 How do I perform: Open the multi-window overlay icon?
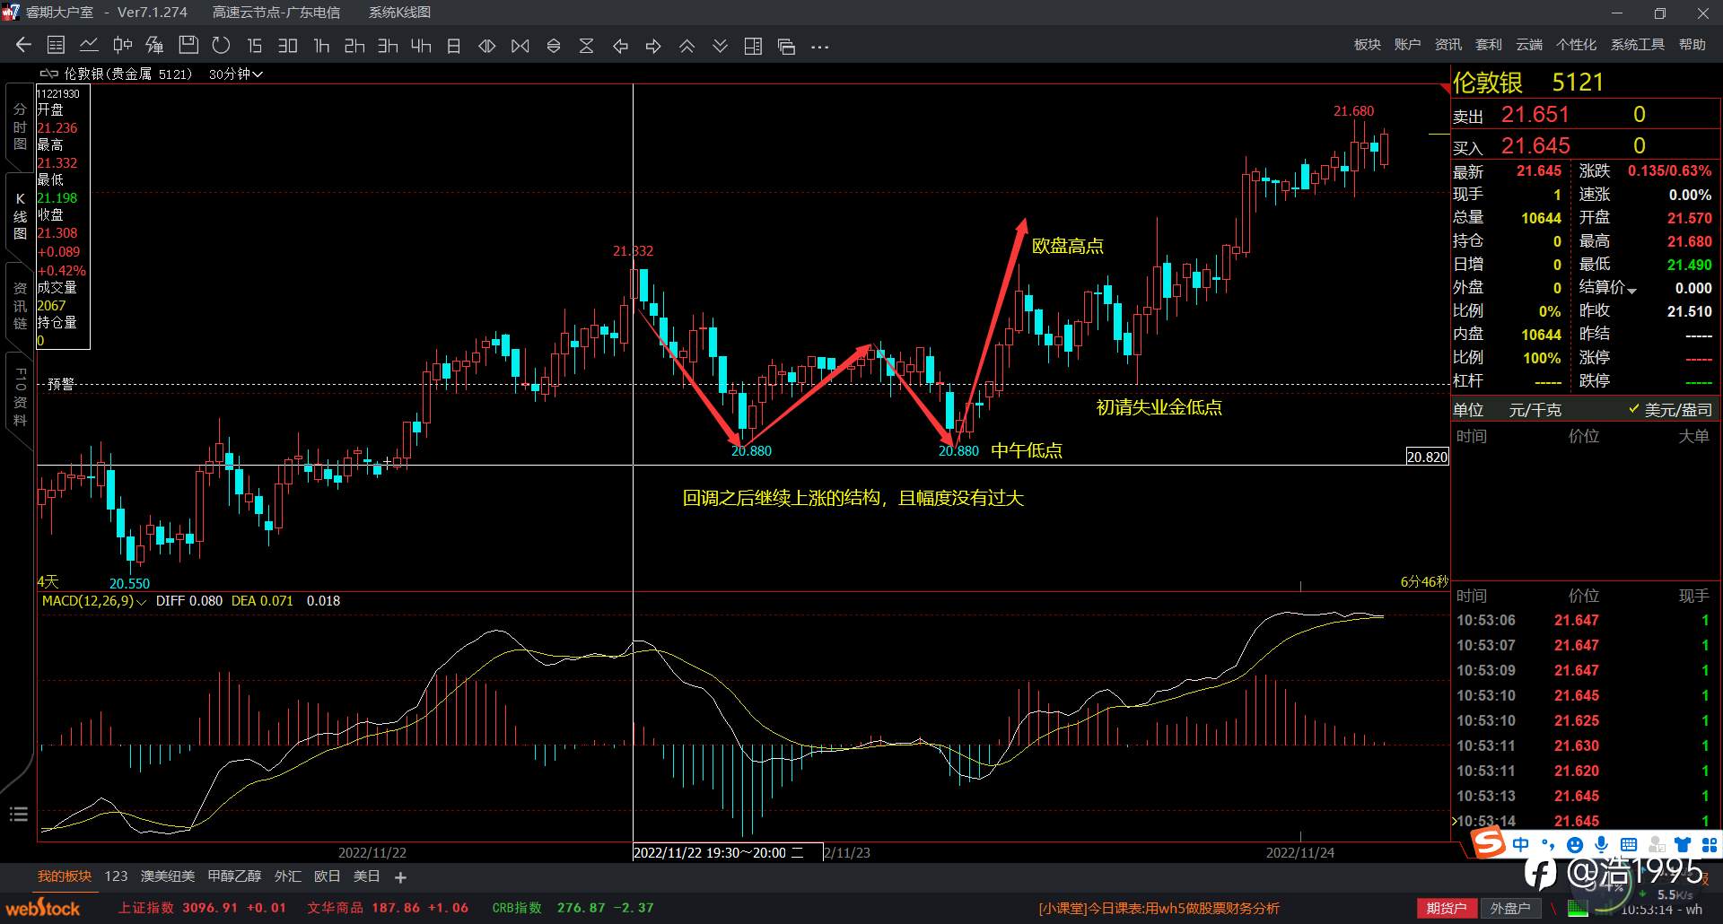pyautogui.click(x=786, y=47)
